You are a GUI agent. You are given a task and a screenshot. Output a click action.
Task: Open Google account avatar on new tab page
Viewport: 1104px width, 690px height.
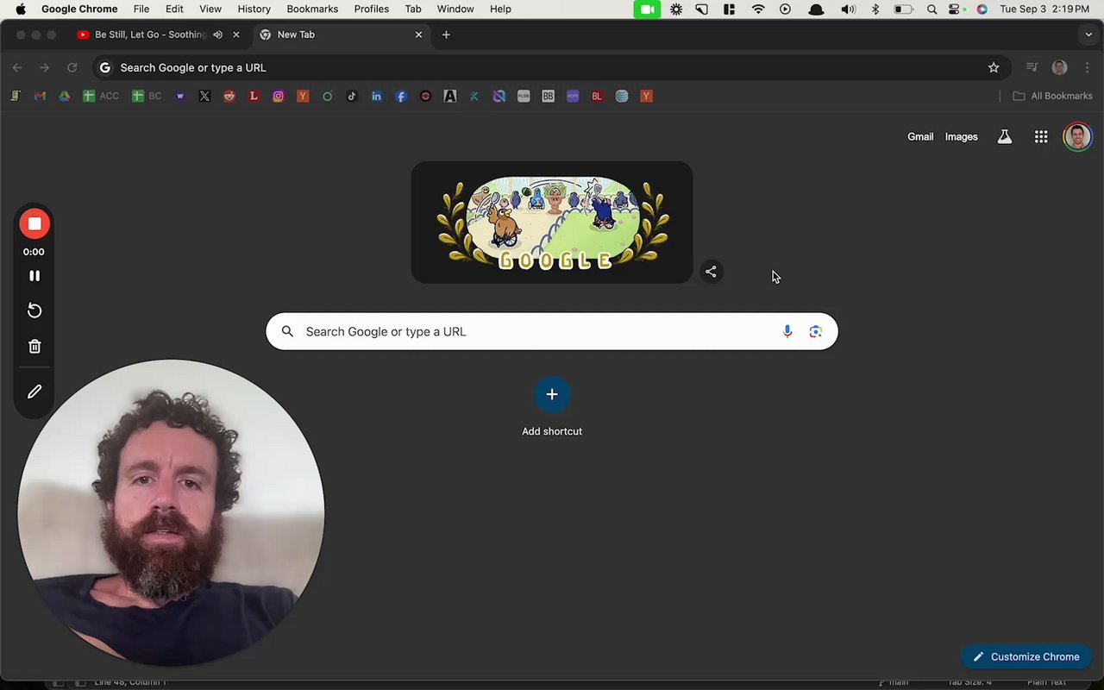(x=1077, y=136)
